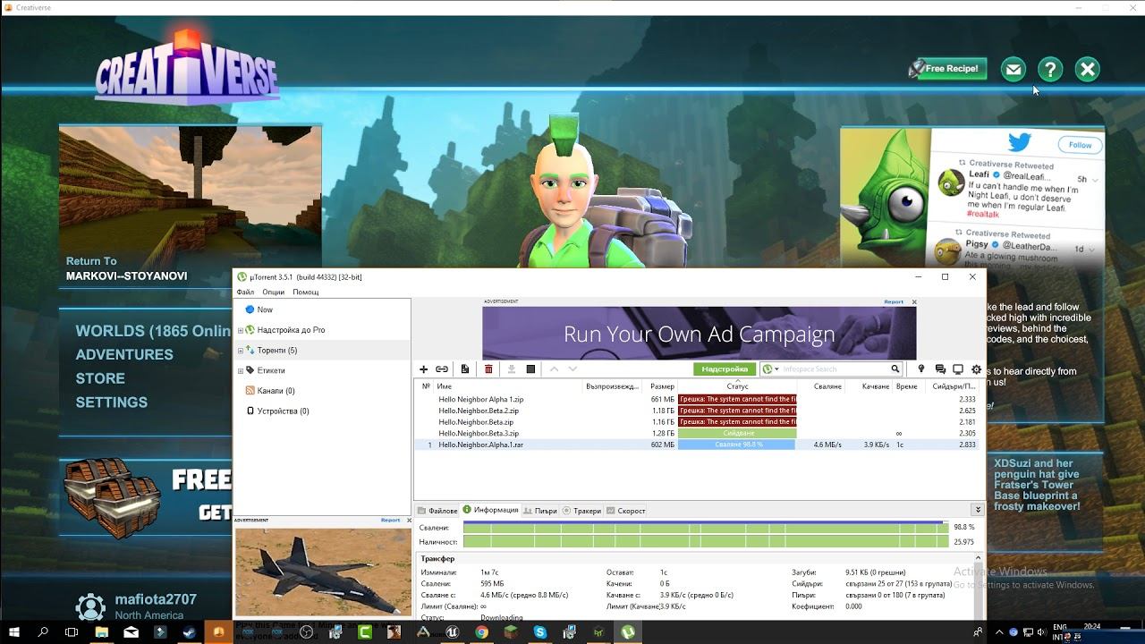Show hidden system tray icons
The image size is (1145, 644).
(x=998, y=632)
